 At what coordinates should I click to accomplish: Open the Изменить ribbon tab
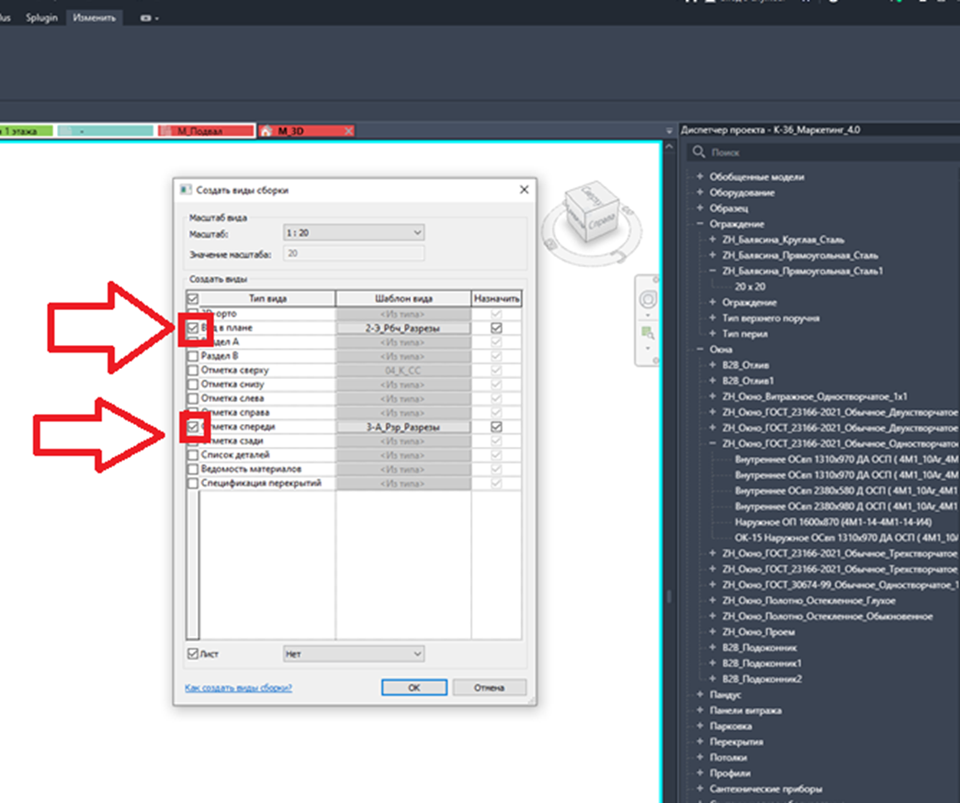95,17
